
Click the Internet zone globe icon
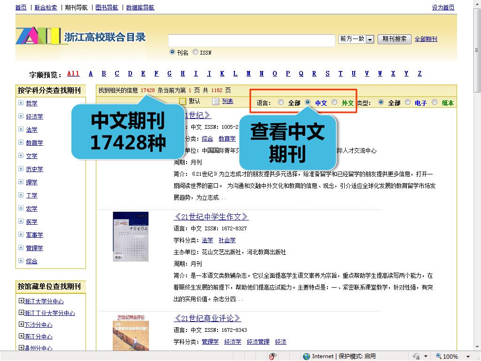pyautogui.click(x=306, y=356)
